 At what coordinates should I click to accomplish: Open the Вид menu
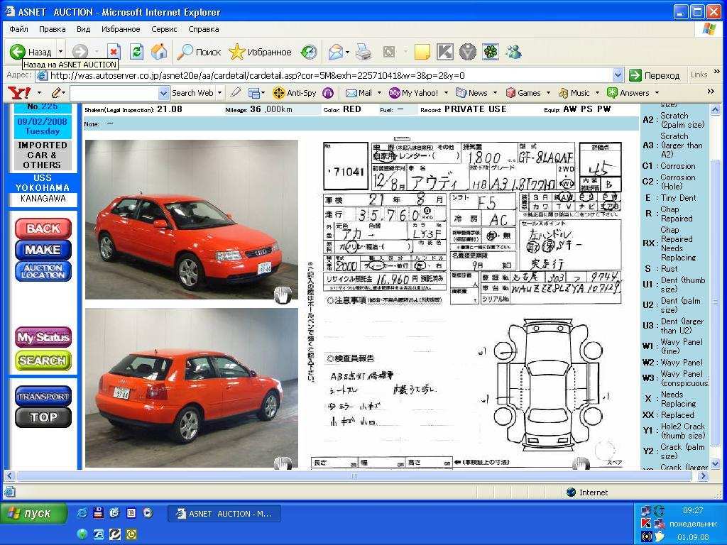[x=83, y=29]
